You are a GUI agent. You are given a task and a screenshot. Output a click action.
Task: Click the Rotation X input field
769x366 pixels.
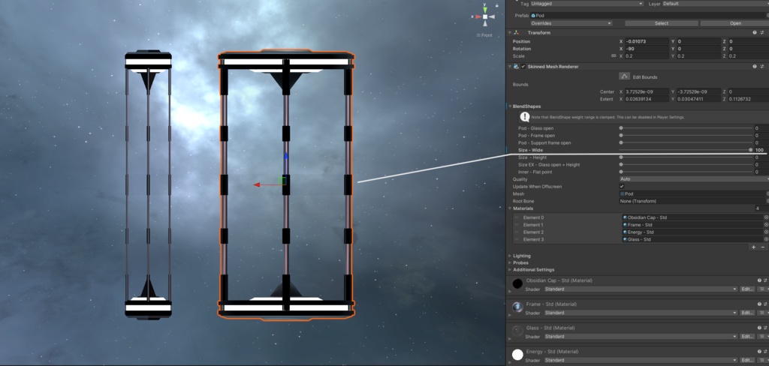[647, 49]
